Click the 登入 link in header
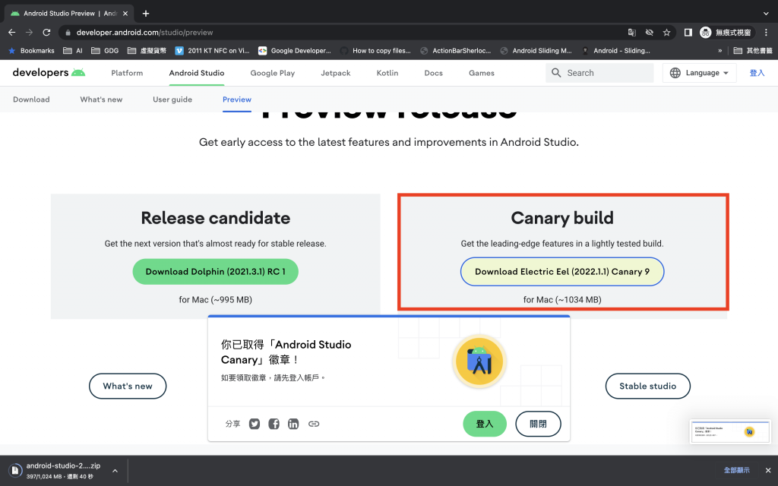Image resolution: width=778 pixels, height=486 pixels. point(757,73)
